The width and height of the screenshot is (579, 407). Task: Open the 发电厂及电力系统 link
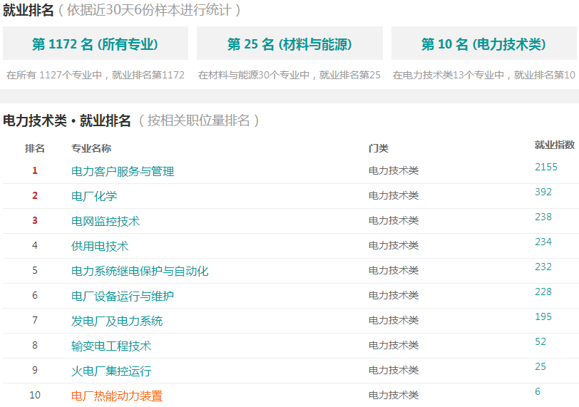tap(117, 321)
